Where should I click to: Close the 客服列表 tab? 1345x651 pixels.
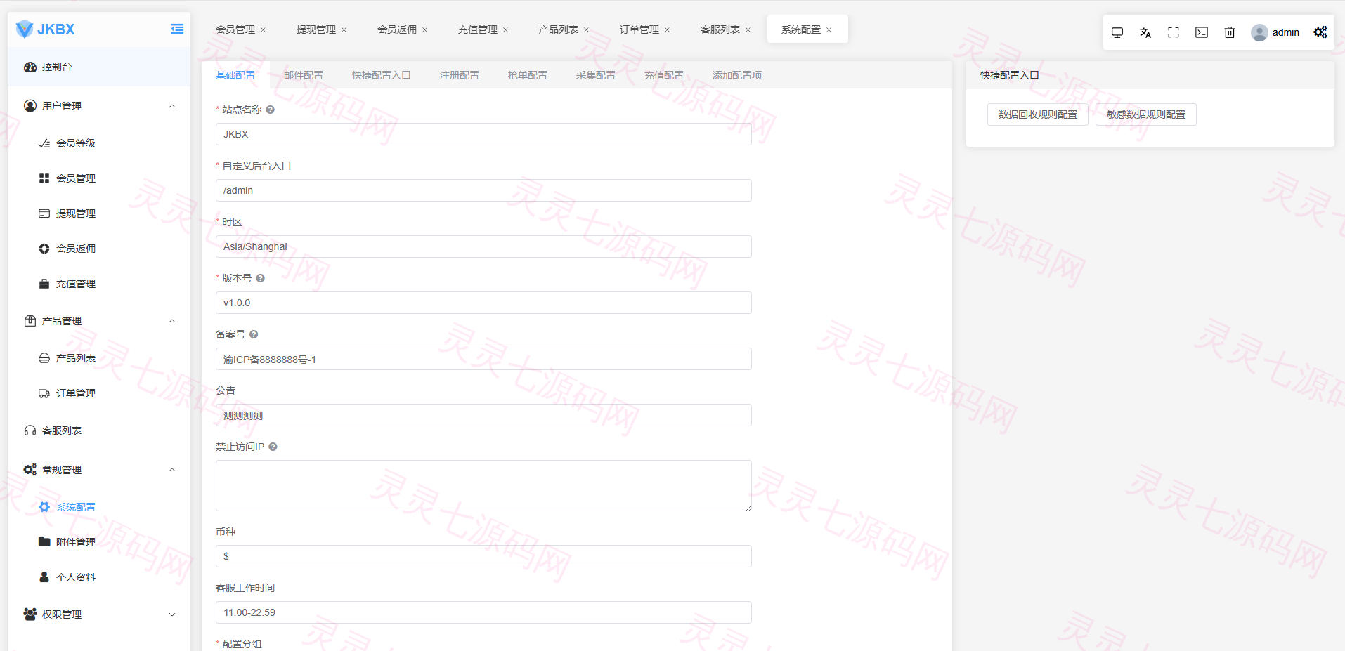pos(748,29)
